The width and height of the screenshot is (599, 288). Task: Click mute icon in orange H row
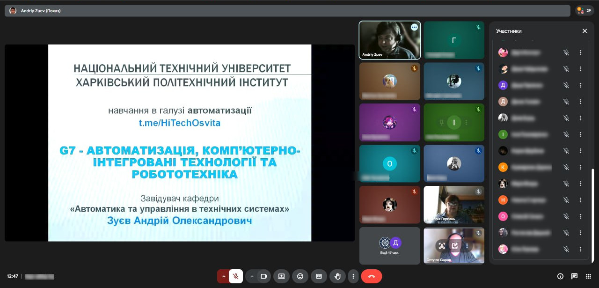tap(566, 200)
